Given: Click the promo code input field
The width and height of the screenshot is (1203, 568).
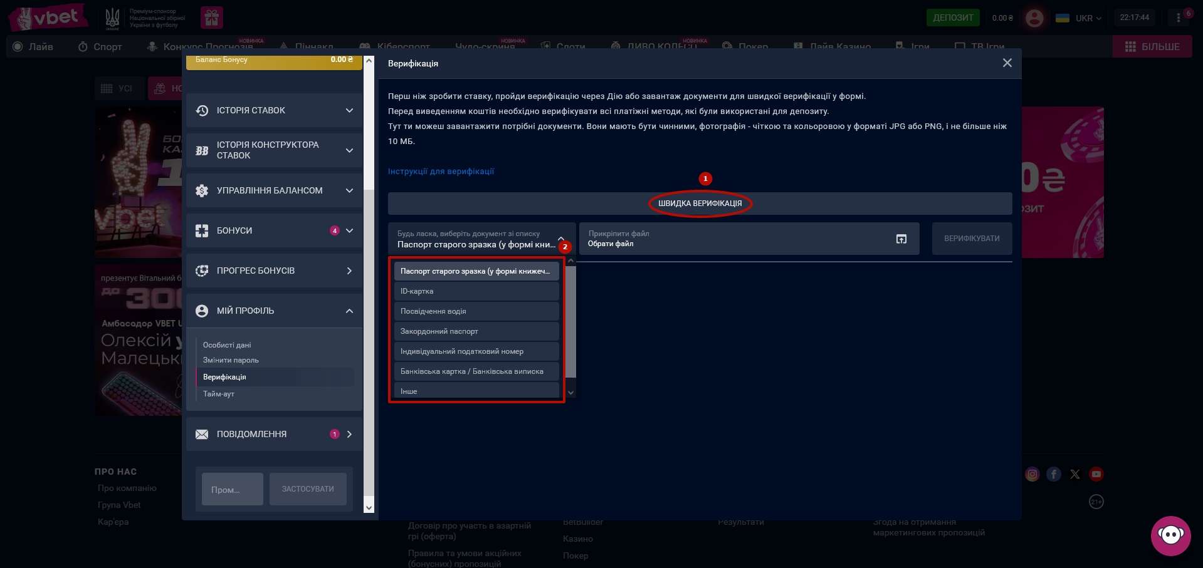Looking at the screenshot, I should [232, 489].
